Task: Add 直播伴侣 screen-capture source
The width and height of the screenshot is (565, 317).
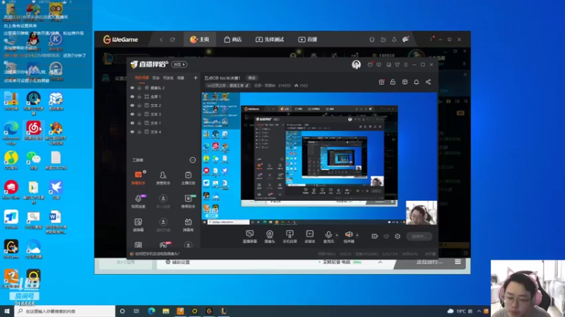Action: [249, 237]
